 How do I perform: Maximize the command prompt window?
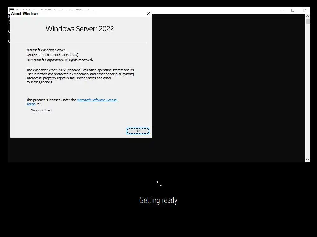[293, 10]
